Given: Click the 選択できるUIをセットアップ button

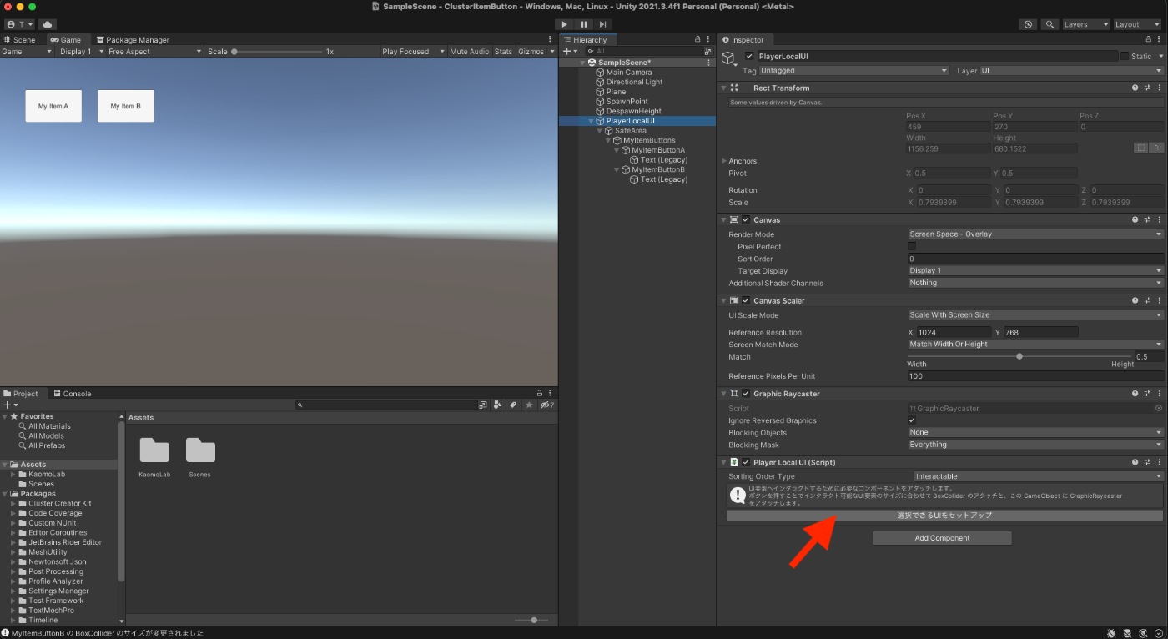Looking at the screenshot, I should (x=944, y=516).
